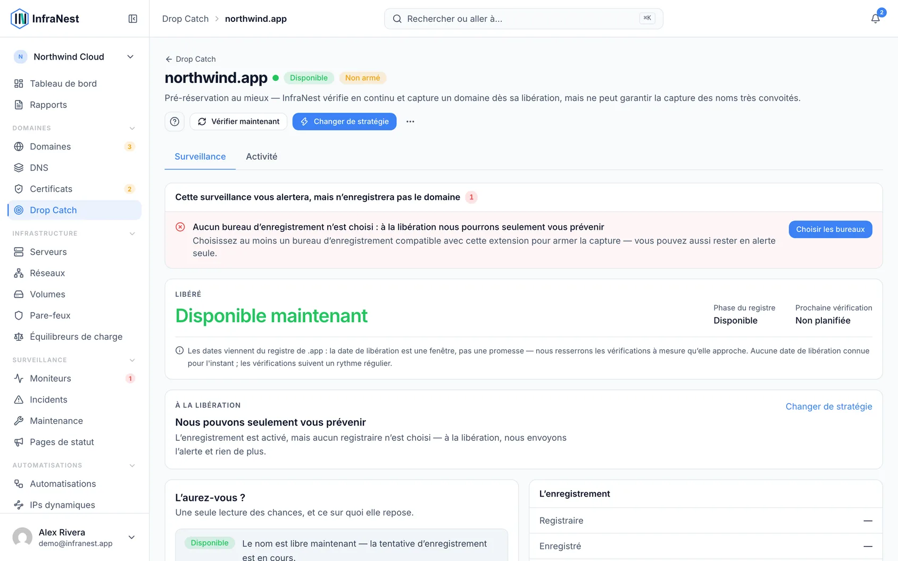This screenshot has height=561, width=898.
Task: Click the info icon beside registry dates note
Action: tap(180, 350)
